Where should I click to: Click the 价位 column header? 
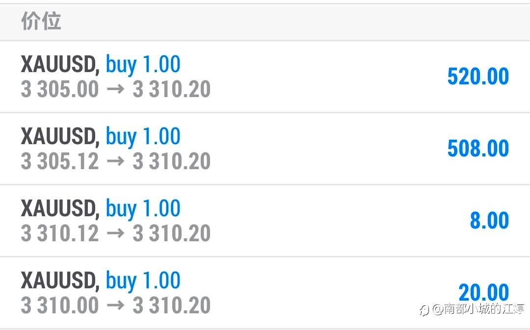tap(41, 22)
